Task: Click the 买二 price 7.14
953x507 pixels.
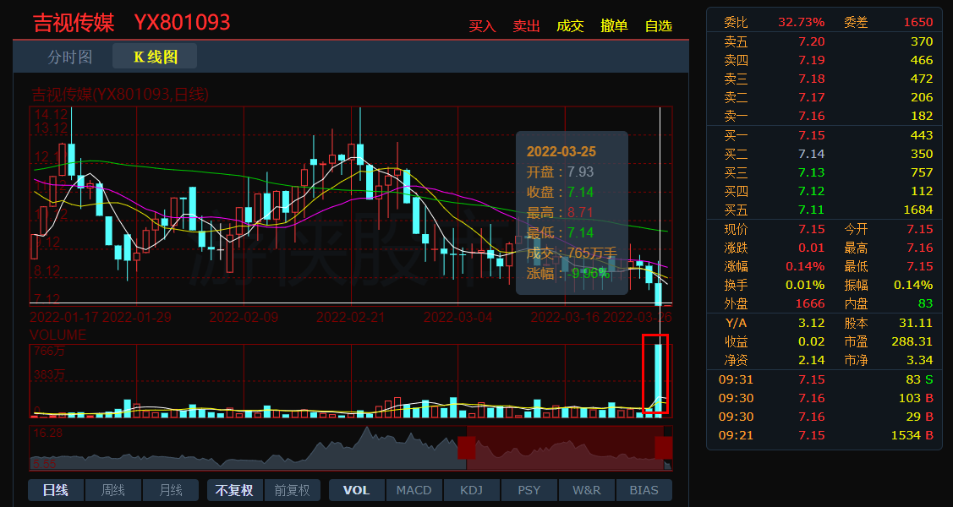Action: coord(812,155)
